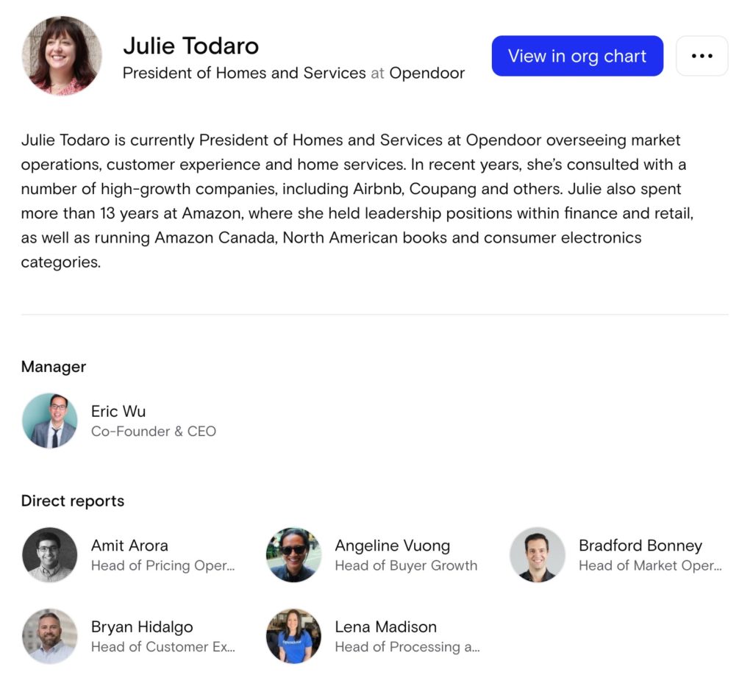Open Julie Todaro's profile photo
Image resolution: width=753 pixels, height=683 pixels.
pos(62,56)
